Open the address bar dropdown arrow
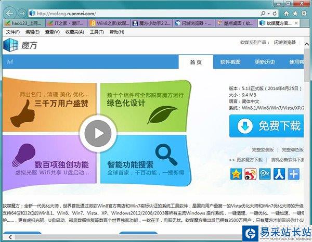 [268, 14]
